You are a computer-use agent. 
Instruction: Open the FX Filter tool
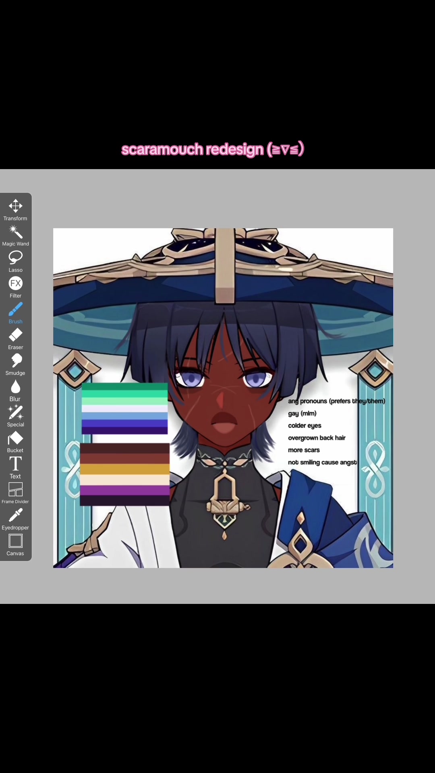(x=15, y=287)
